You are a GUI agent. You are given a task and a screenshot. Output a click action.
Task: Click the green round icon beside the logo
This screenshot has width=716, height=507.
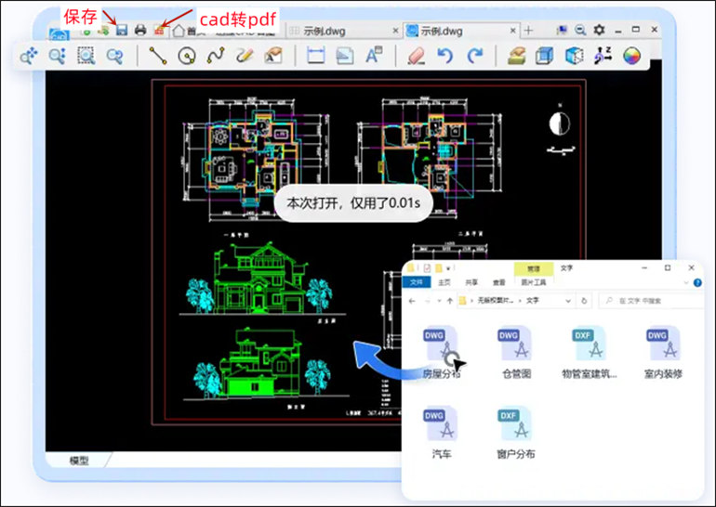tap(86, 32)
